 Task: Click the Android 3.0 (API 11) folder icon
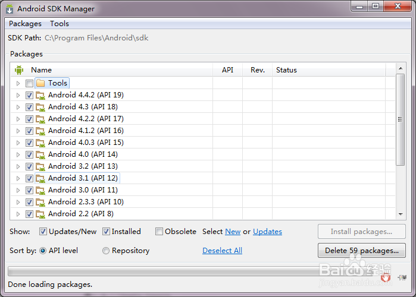pyautogui.click(x=40, y=191)
